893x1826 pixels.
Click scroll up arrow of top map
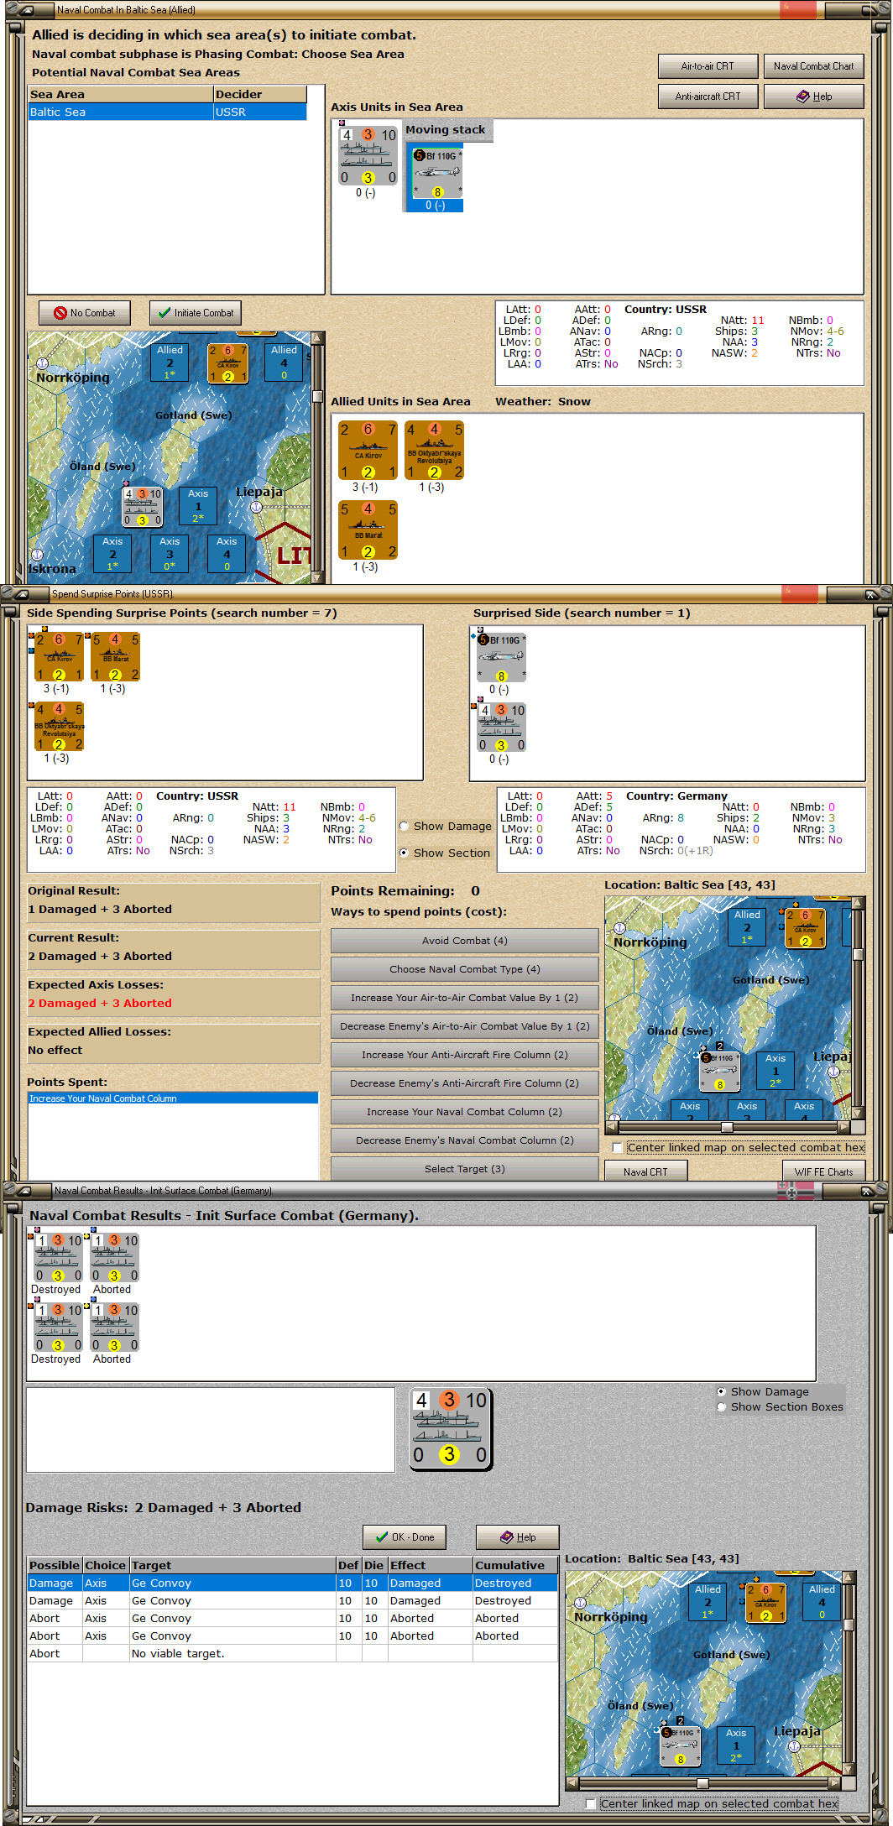(x=317, y=338)
